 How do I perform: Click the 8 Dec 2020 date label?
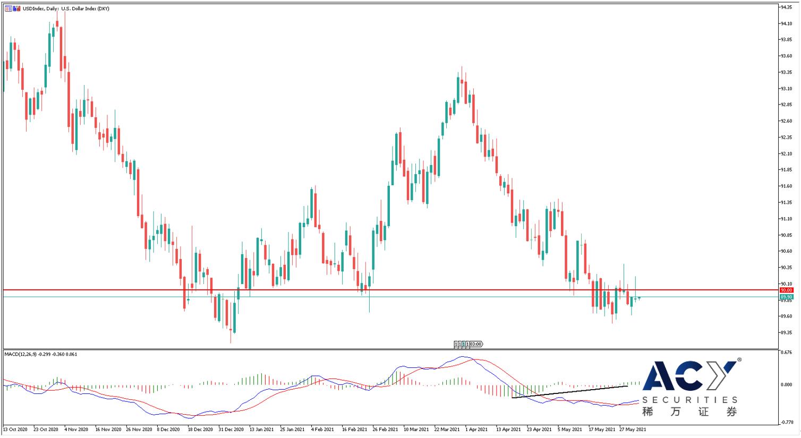[169, 429]
